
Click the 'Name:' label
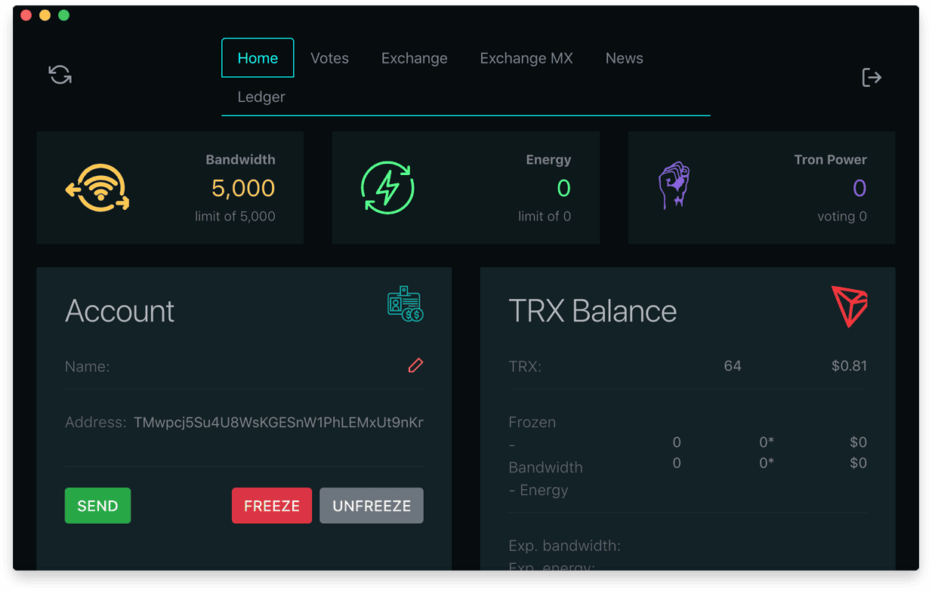(88, 367)
